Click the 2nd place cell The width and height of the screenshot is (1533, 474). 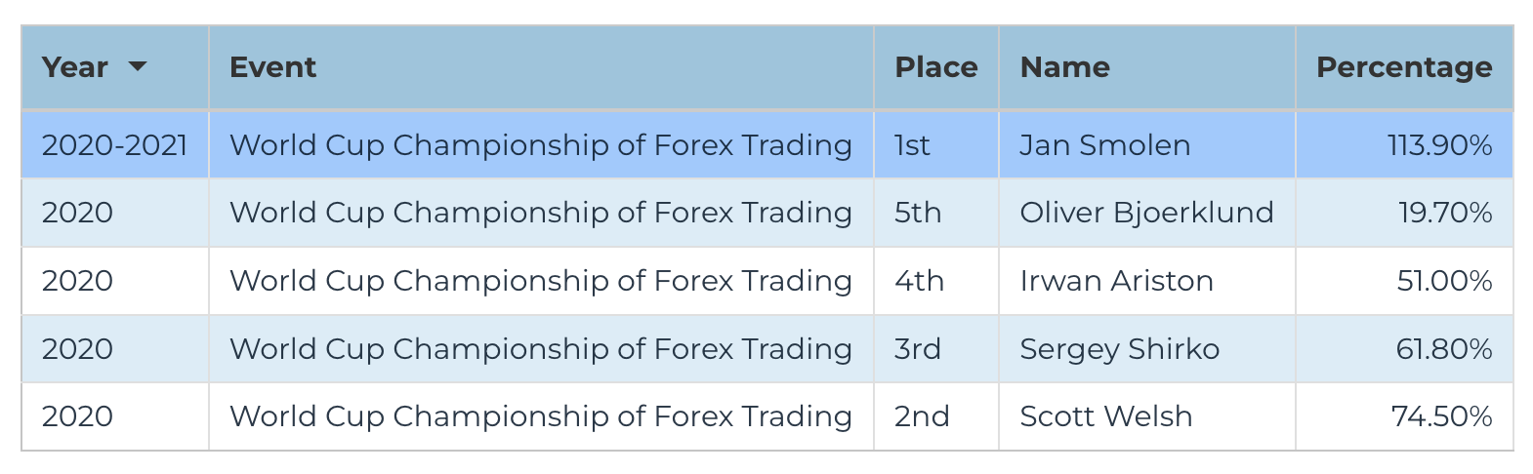[x=936, y=416]
